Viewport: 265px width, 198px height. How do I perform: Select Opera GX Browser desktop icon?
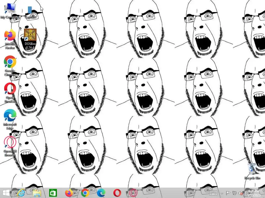click(10, 146)
